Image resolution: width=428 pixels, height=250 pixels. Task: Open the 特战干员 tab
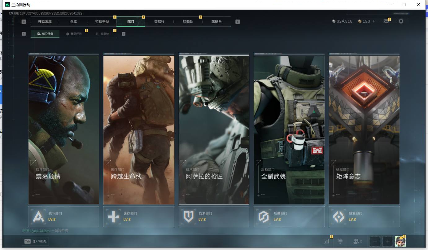[x=102, y=22]
